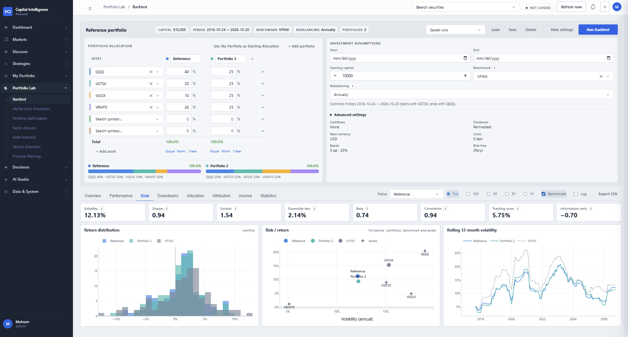Click Add portfolio link
The image size is (628, 337).
[301, 46]
